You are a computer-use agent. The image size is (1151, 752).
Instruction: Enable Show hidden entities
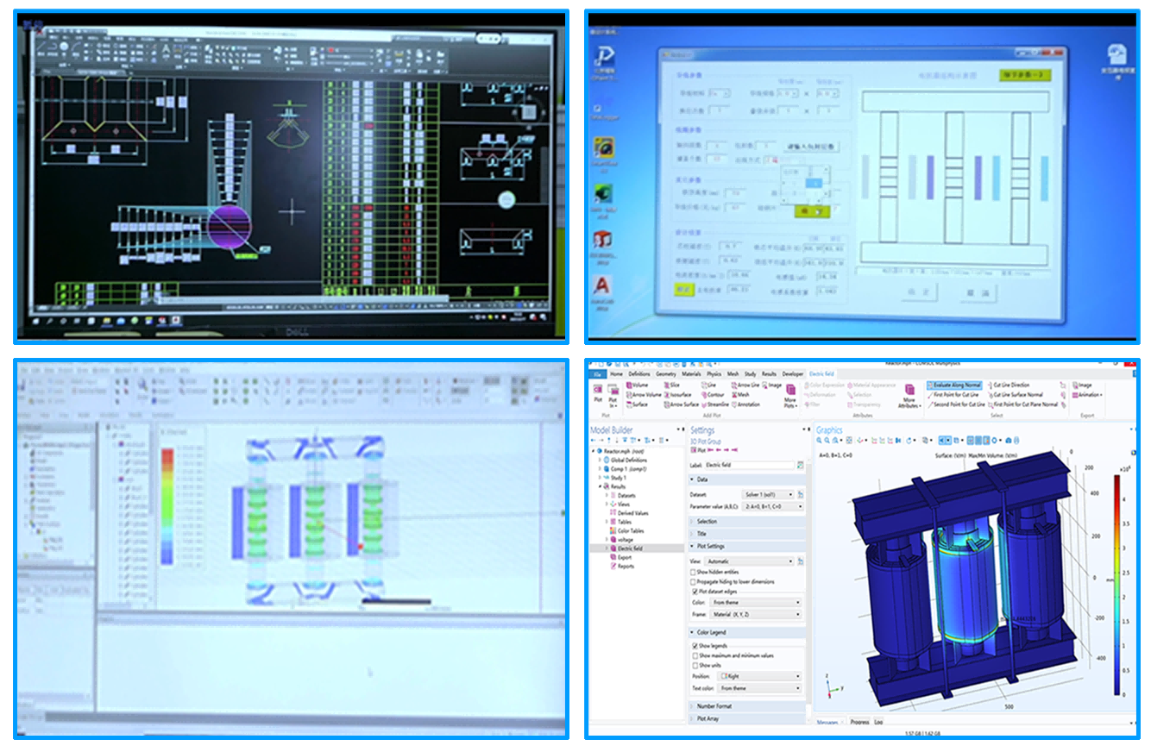click(x=693, y=572)
